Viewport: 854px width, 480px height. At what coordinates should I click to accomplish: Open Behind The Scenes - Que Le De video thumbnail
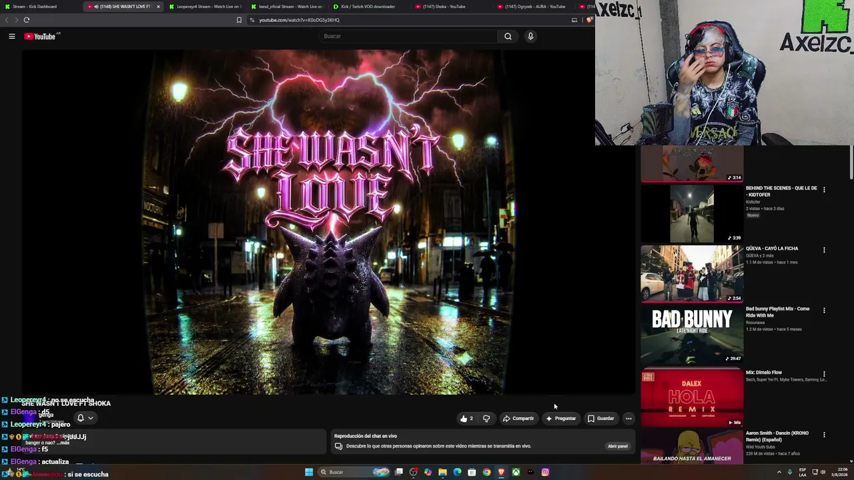(x=692, y=213)
